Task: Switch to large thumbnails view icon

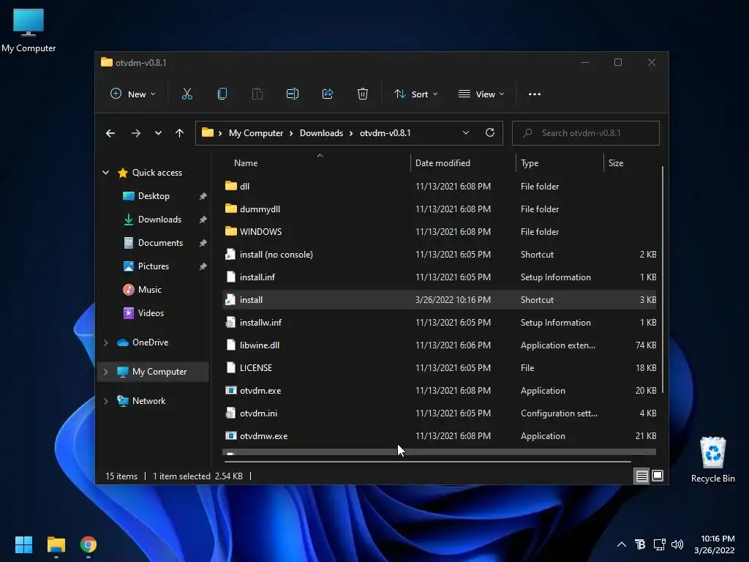Action: point(658,476)
